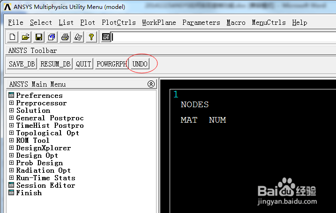The width and height of the screenshot is (336, 213).
Task: Select Run-Time Stats label
Action: click(x=45, y=178)
